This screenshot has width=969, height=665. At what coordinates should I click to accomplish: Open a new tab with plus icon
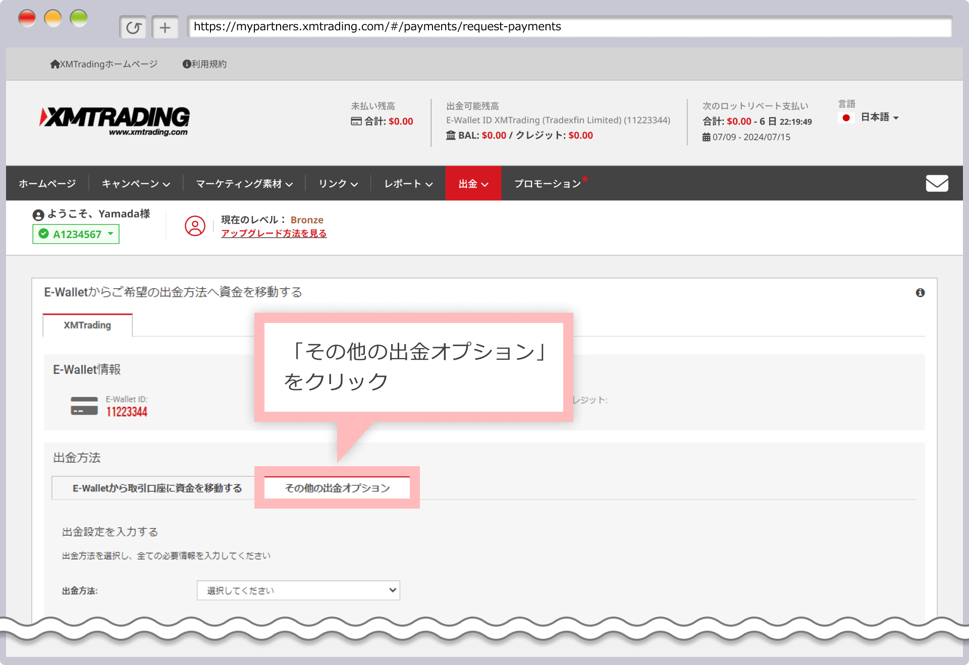(x=165, y=27)
